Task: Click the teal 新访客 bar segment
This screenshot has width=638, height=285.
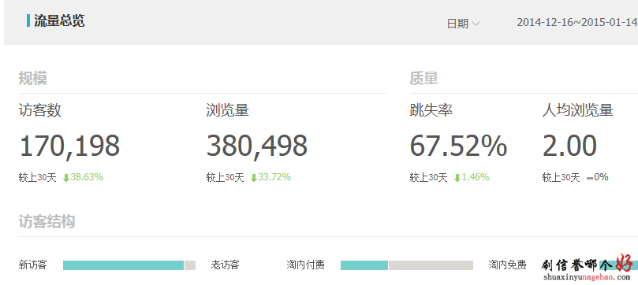Action: [x=123, y=265]
